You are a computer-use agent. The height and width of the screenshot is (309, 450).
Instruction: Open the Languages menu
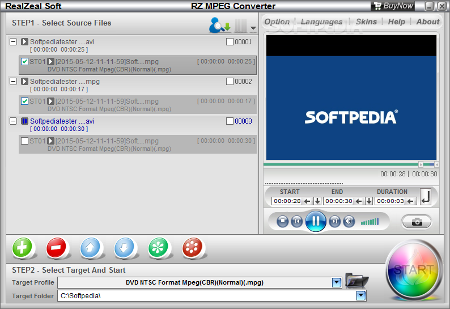point(321,22)
